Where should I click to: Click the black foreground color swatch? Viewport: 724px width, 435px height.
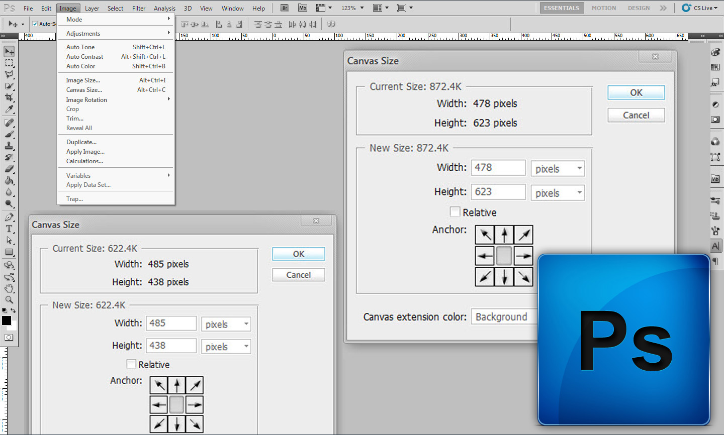click(x=6, y=320)
